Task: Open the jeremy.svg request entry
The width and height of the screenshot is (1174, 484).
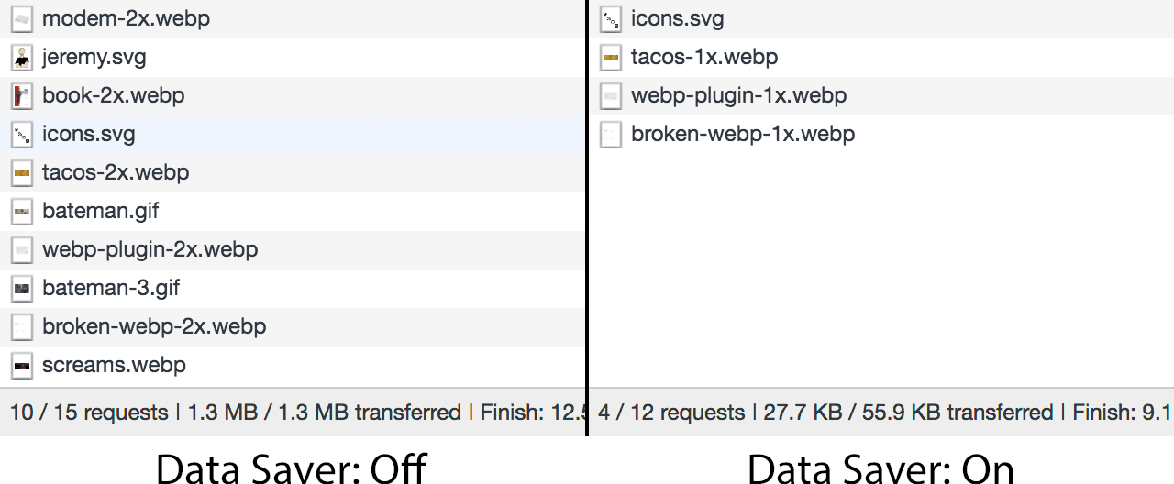Action: [94, 58]
